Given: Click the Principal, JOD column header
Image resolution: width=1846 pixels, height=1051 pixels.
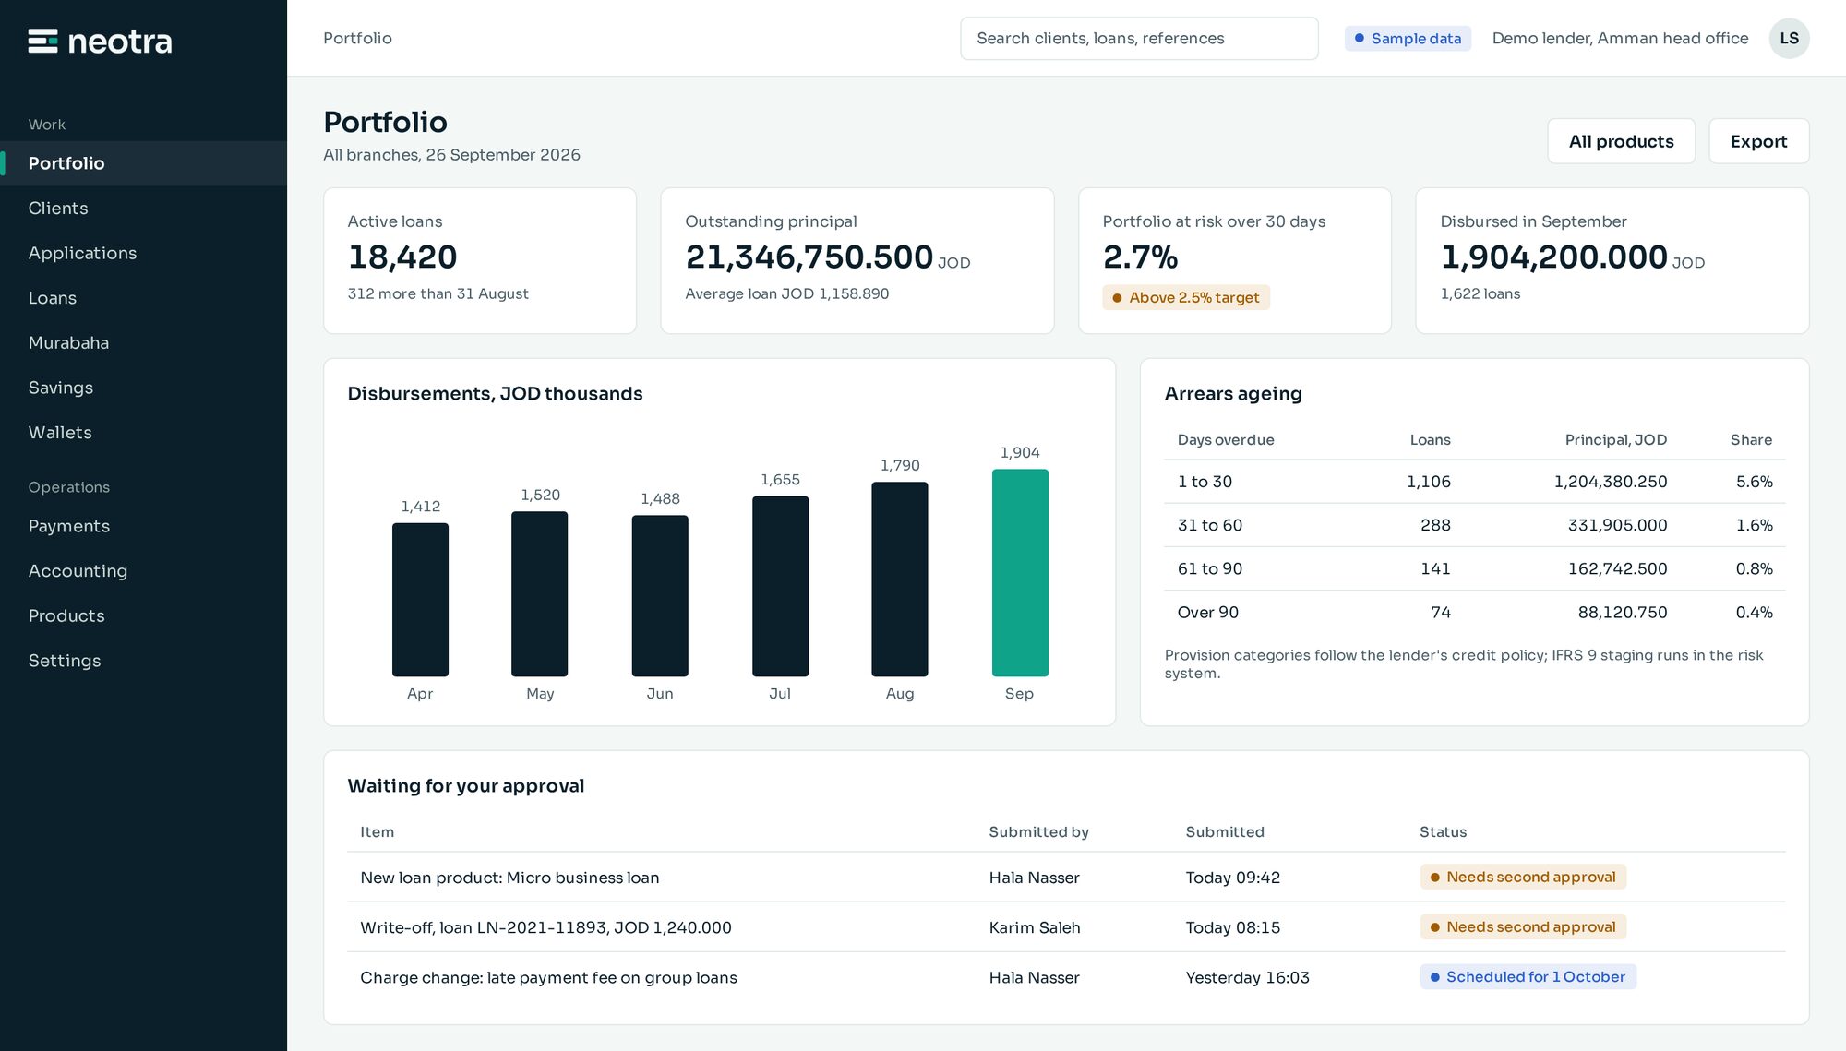Looking at the screenshot, I should (x=1615, y=440).
